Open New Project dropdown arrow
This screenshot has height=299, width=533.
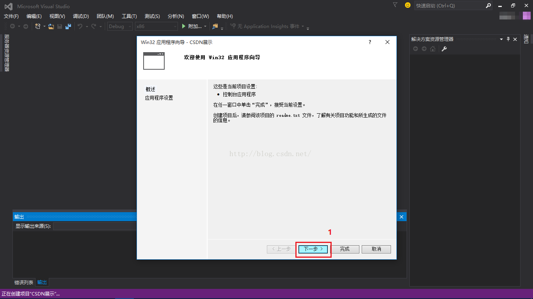[44, 26]
